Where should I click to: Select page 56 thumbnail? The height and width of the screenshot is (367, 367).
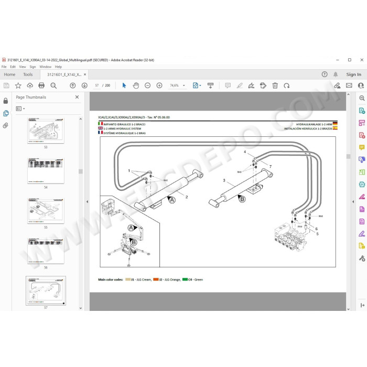click(46, 251)
